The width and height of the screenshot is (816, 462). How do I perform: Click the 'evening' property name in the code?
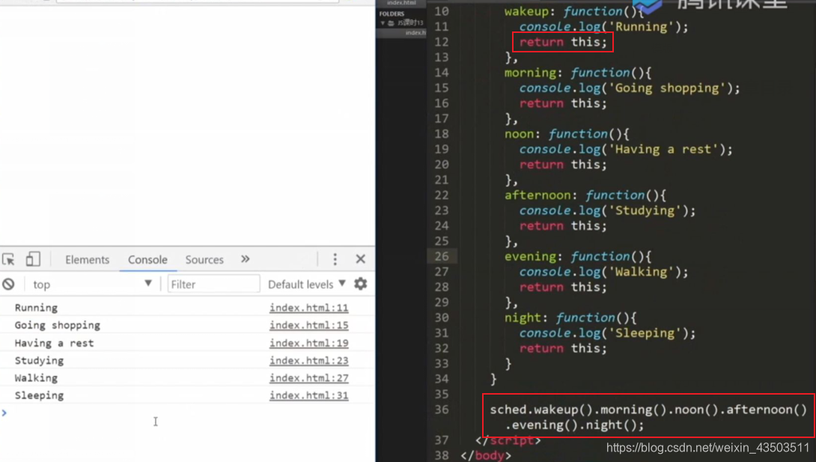(530, 257)
